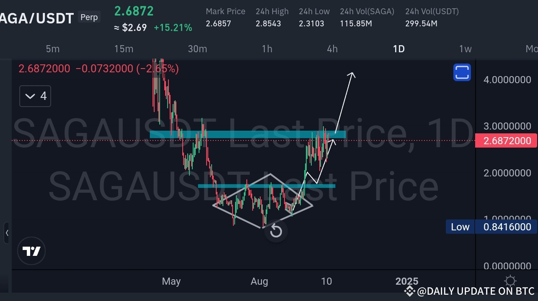538x301 pixels.
Task: Collapse the side panel with the chevron
Action: coord(7,233)
